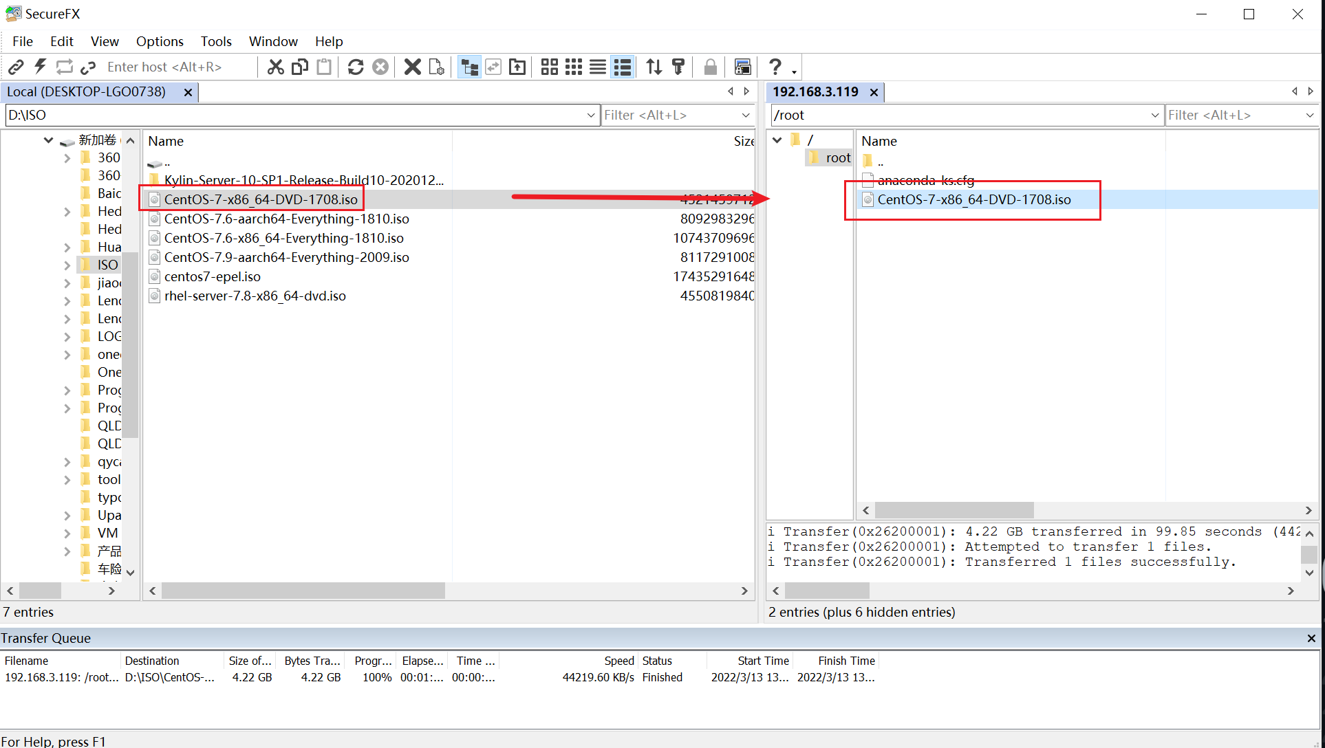Close the Local (DESKTOP-LGO0738) tab
Image resolution: width=1325 pixels, height=748 pixels.
click(188, 92)
